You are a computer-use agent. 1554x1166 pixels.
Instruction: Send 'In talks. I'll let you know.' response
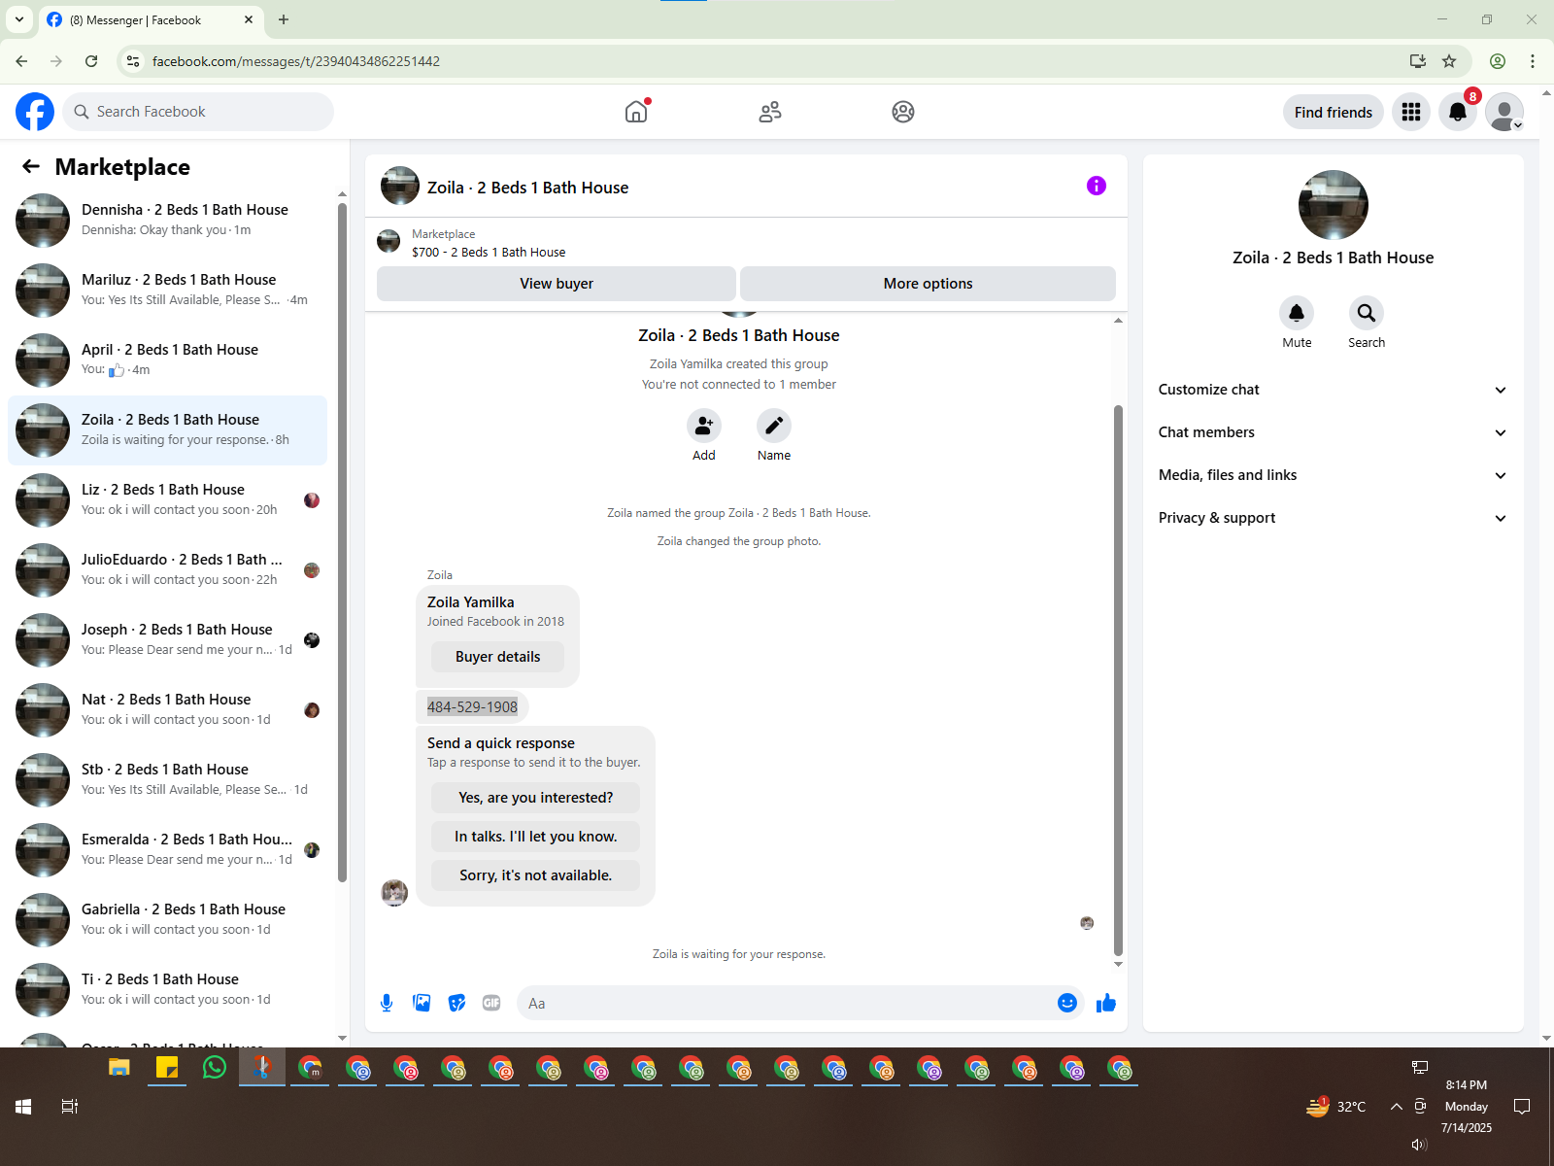(x=535, y=837)
